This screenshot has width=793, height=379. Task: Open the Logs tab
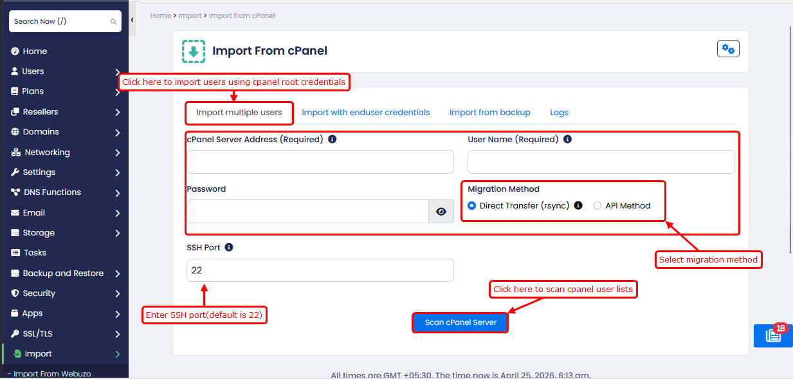pos(560,113)
